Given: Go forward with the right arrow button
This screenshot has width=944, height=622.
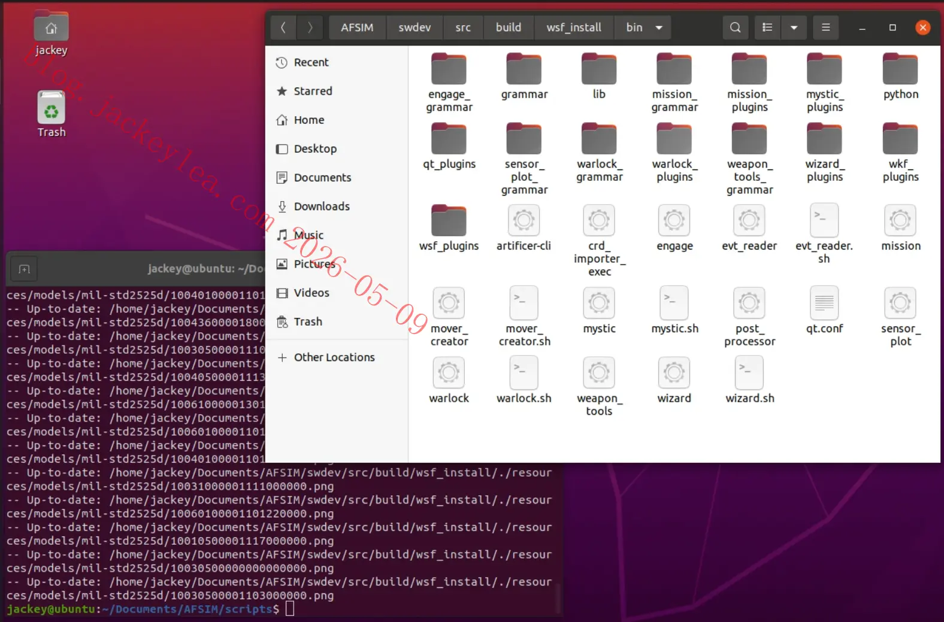Looking at the screenshot, I should [x=310, y=28].
